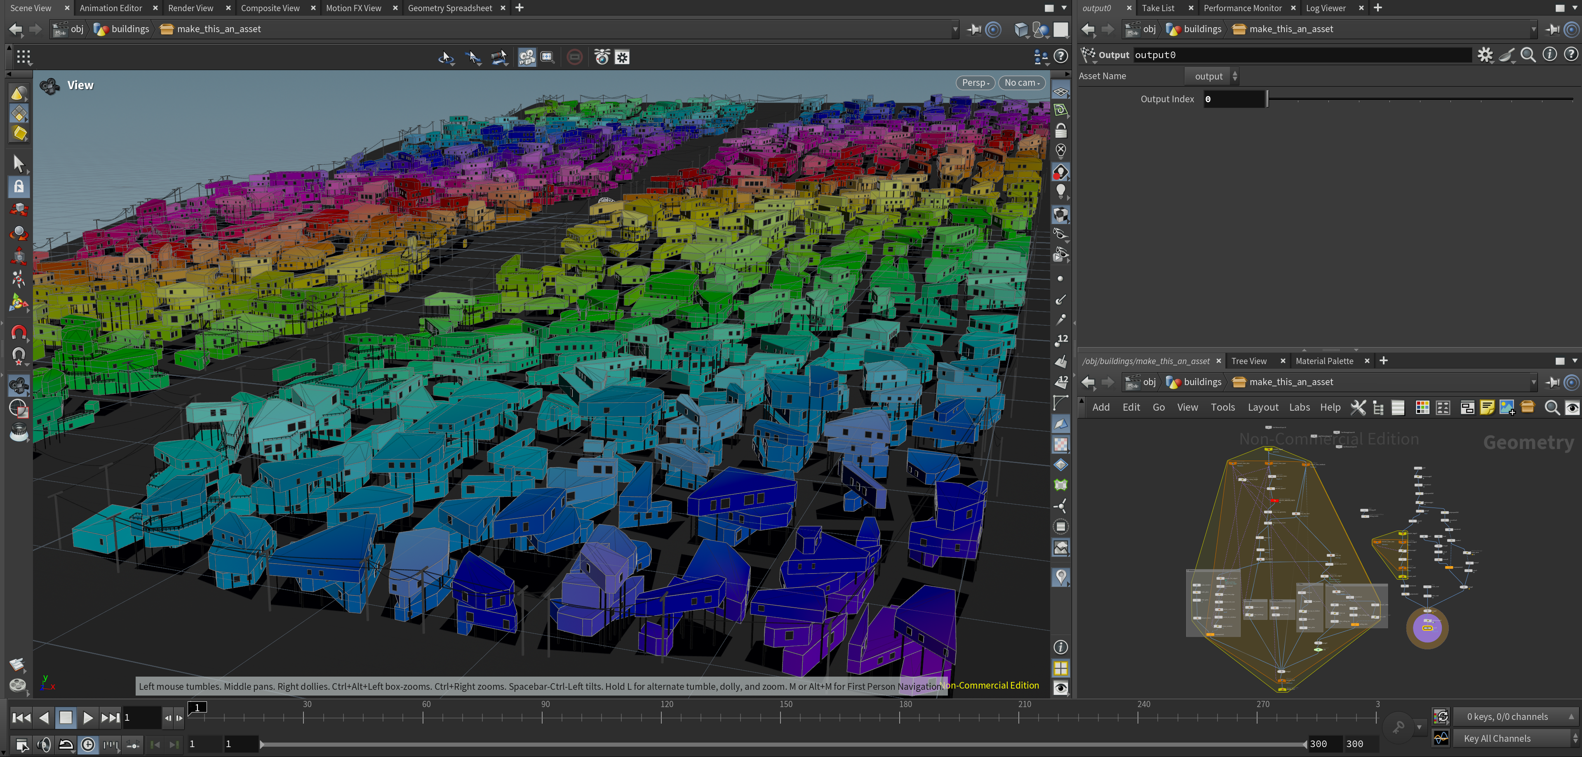Select the Handle (lock) tool in left toolbar

point(19,187)
